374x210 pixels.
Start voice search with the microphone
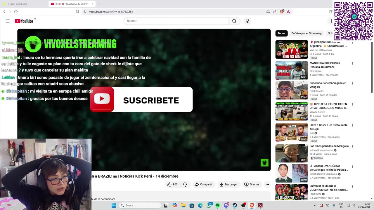pyautogui.click(x=247, y=21)
